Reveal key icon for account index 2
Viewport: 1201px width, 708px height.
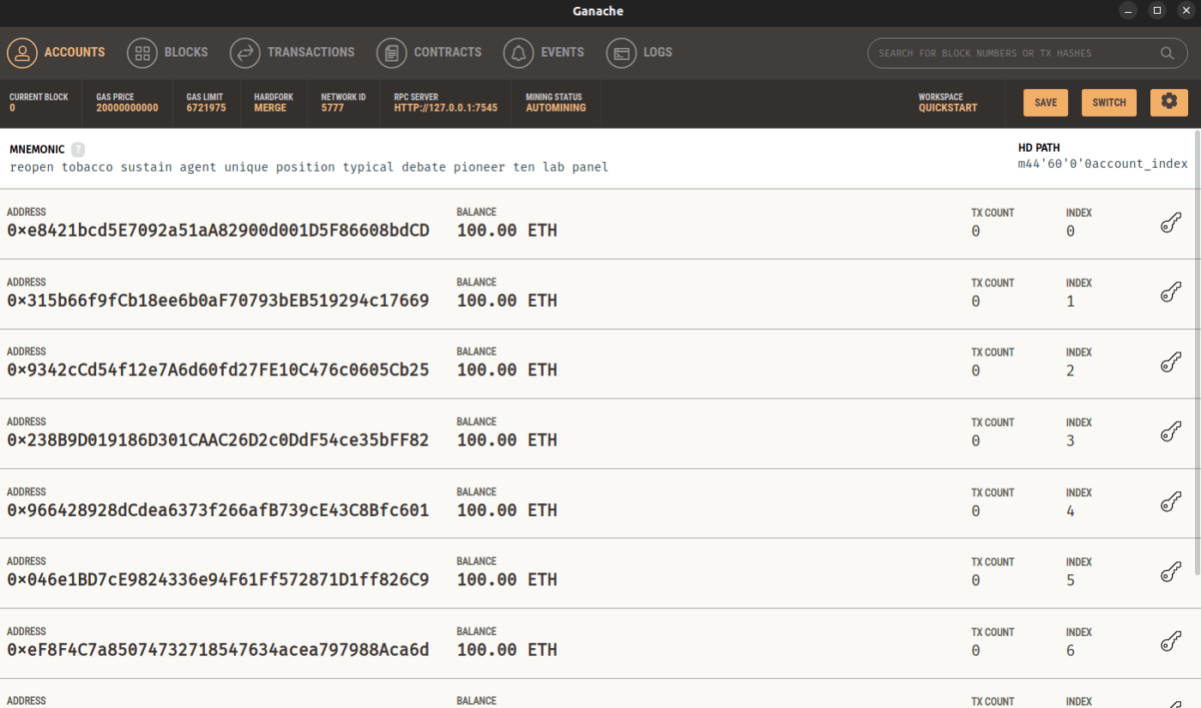[x=1170, y=362]
